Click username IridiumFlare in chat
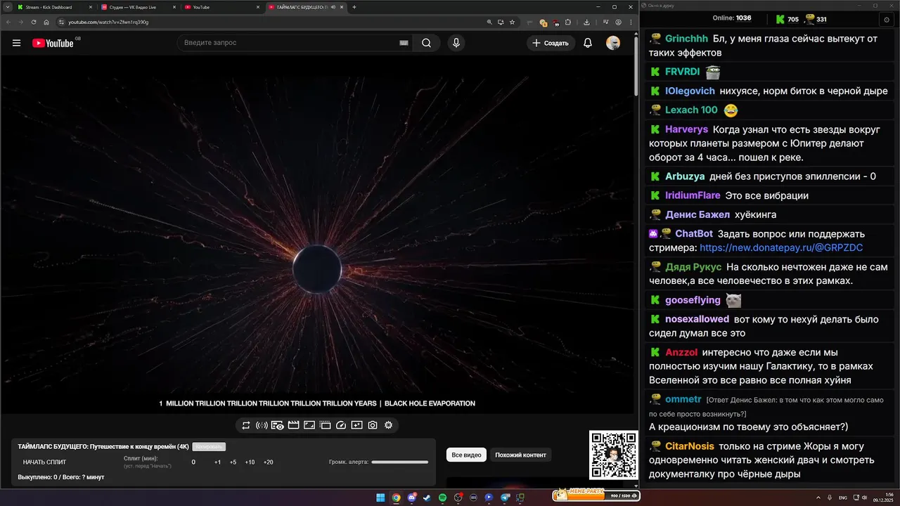Image resolution: width=900 pixels, height=506 pixels. (x=693, y=195)
